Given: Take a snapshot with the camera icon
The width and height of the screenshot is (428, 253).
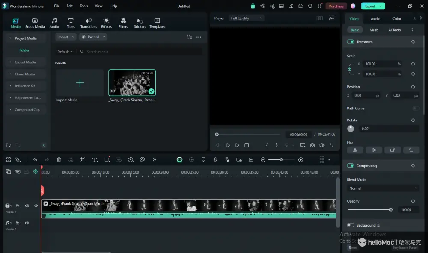Looking at the screenshot, I should click(x=312, y=145).
